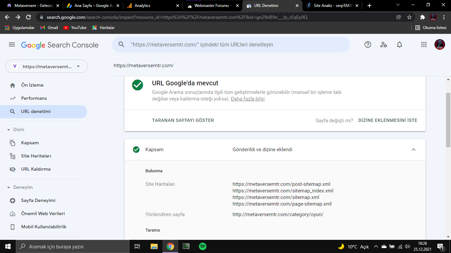The height and width of the screenshot is (253, 451).
Task: Open the Search Console main menu hamburger
Action: click(x=12, y=44)
